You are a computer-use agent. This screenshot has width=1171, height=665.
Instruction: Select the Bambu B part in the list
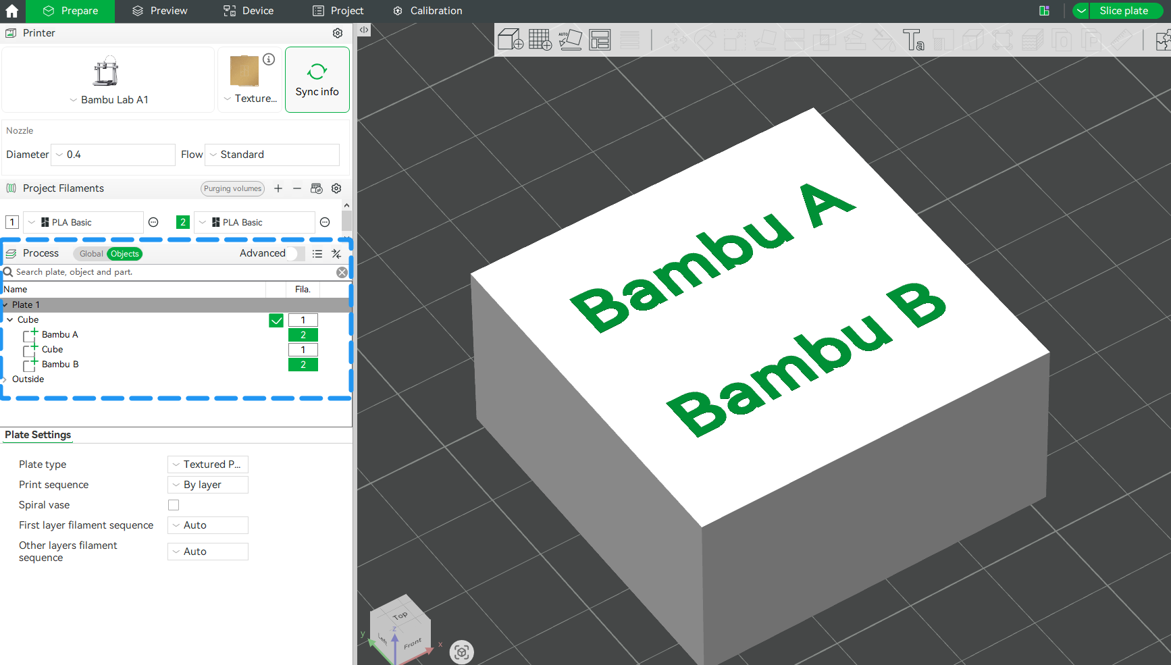pos(60,365)
